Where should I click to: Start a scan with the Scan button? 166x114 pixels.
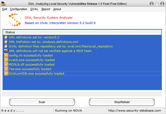[x=42, y=102]
